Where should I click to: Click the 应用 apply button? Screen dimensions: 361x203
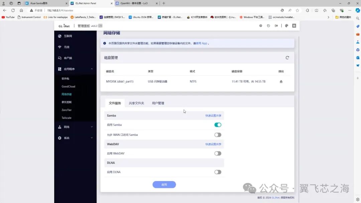pos(164,185)
